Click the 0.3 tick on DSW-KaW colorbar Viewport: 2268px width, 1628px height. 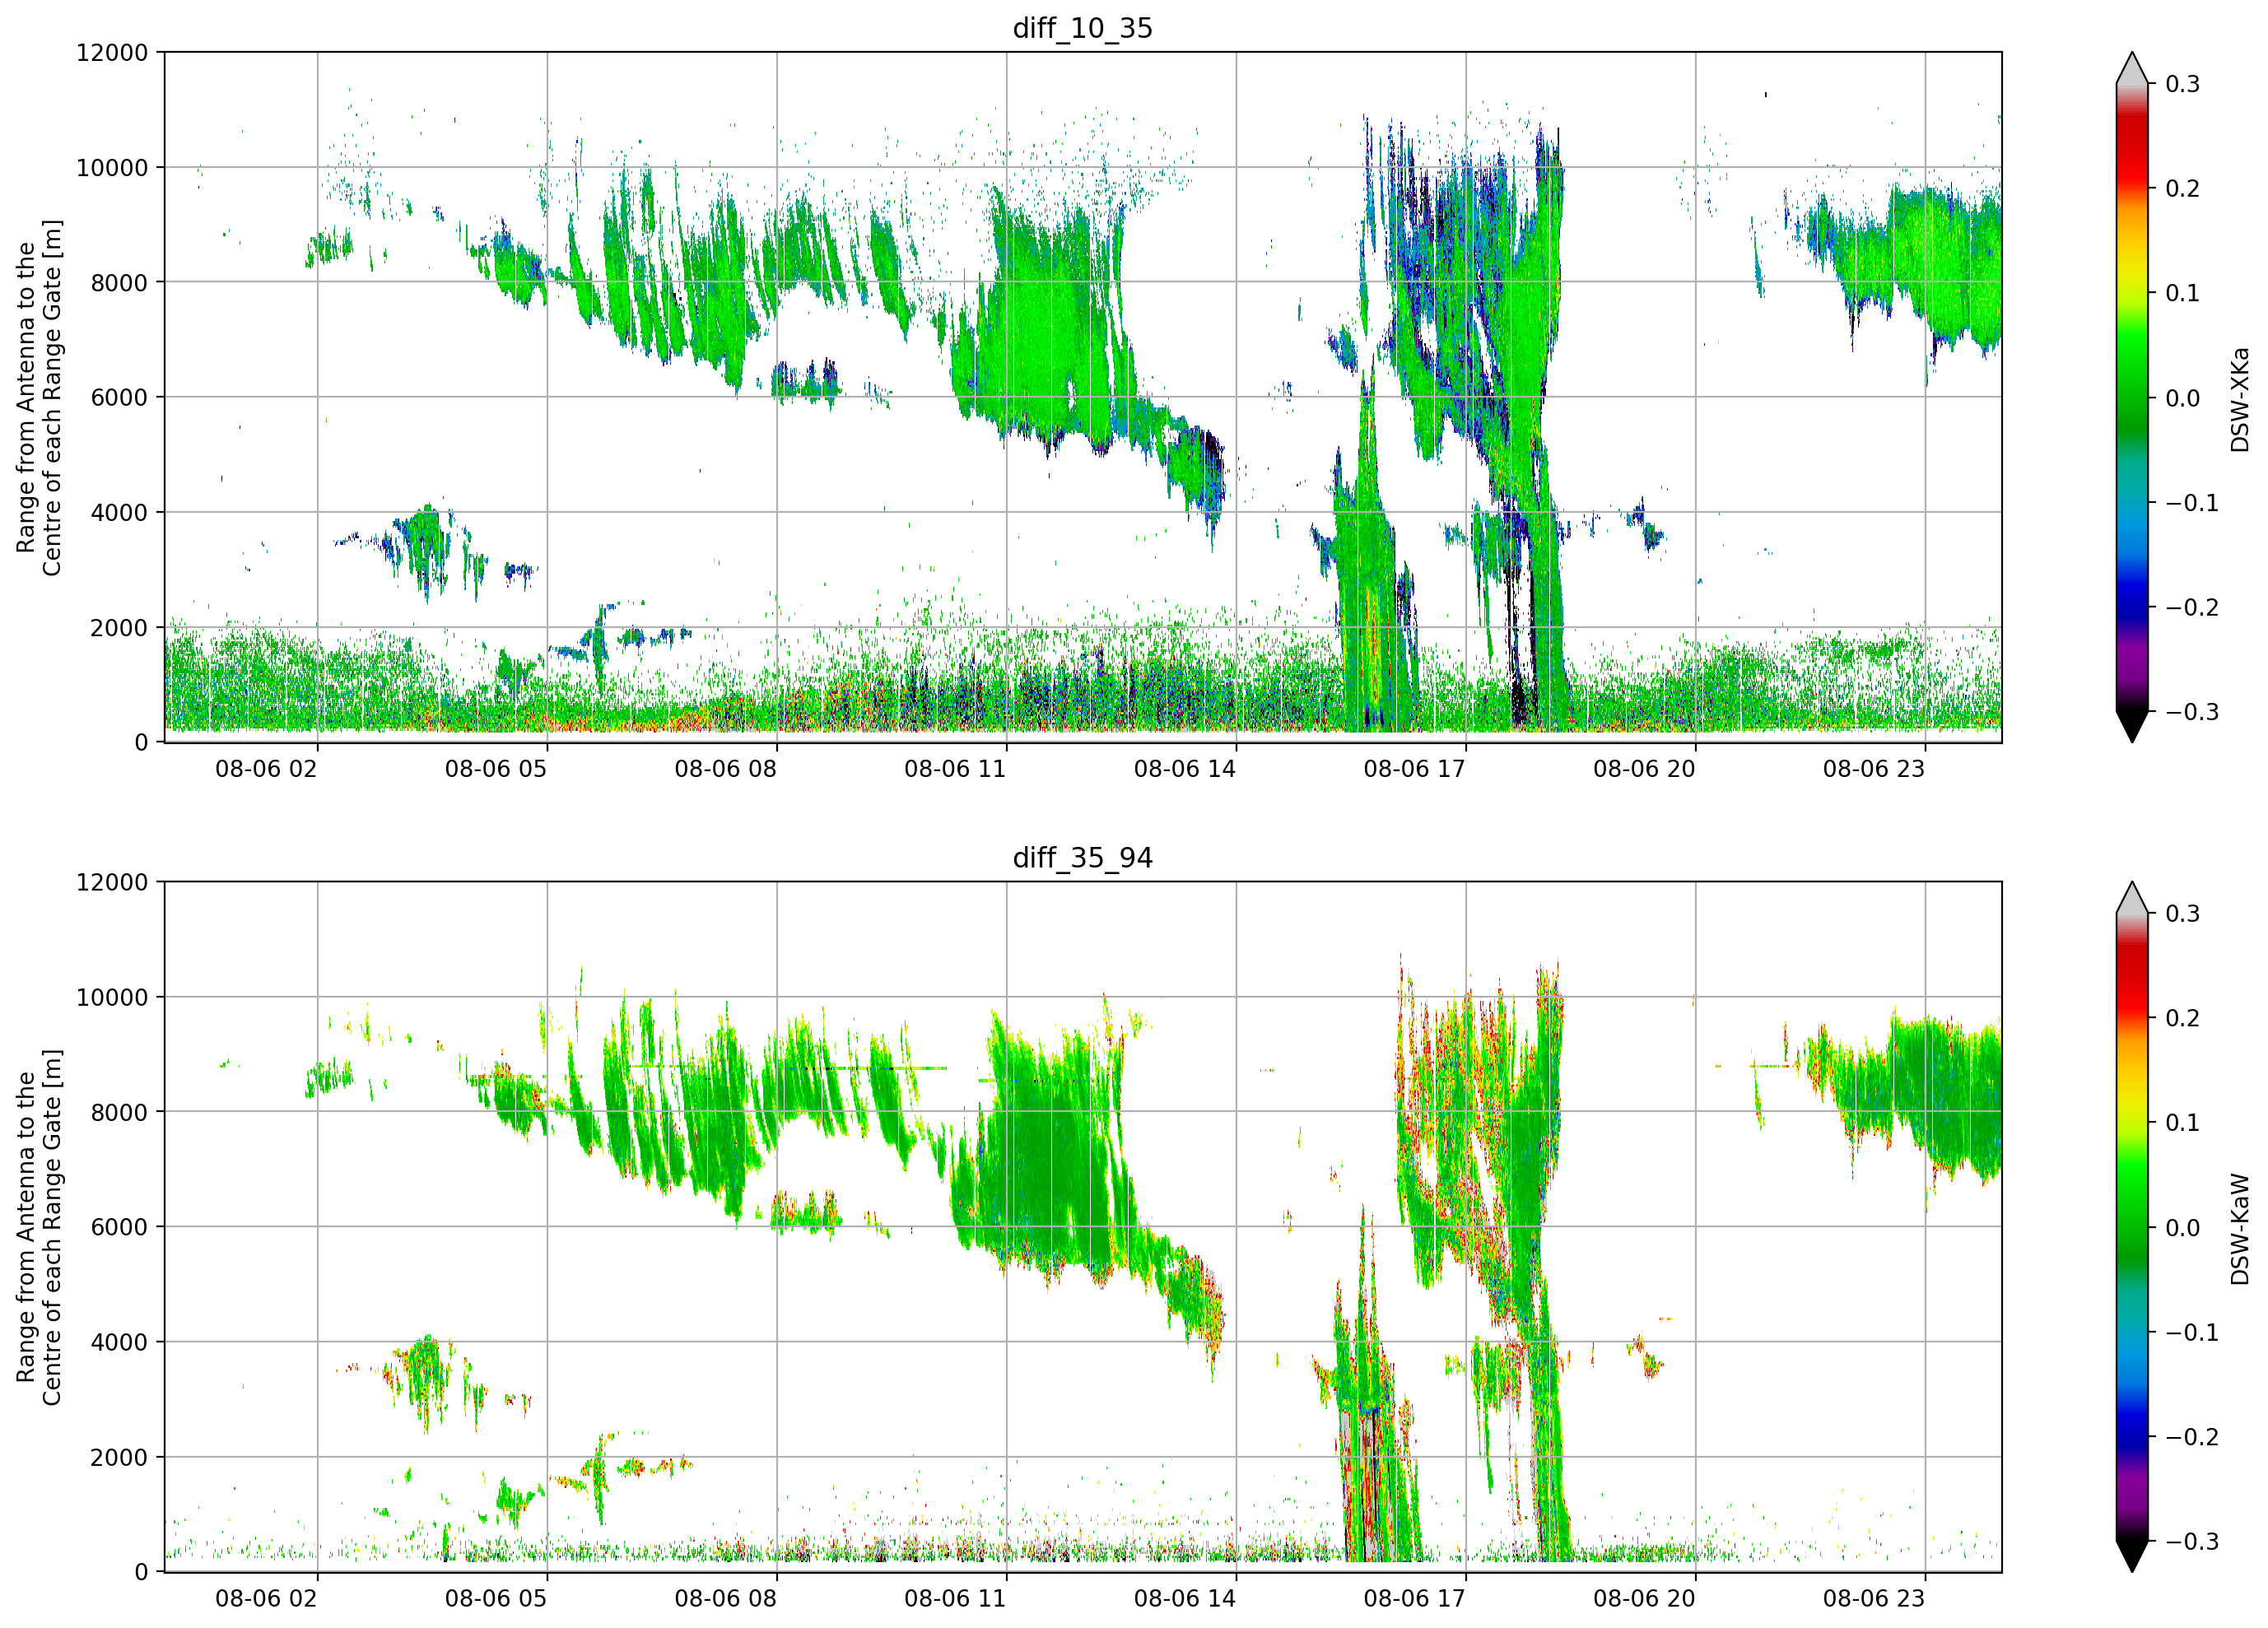coord(2183,914)
